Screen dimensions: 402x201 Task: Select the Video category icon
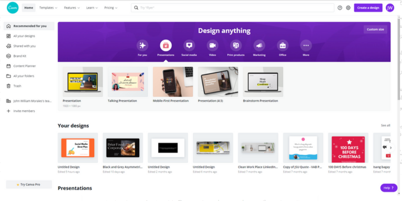pos(212,45)
